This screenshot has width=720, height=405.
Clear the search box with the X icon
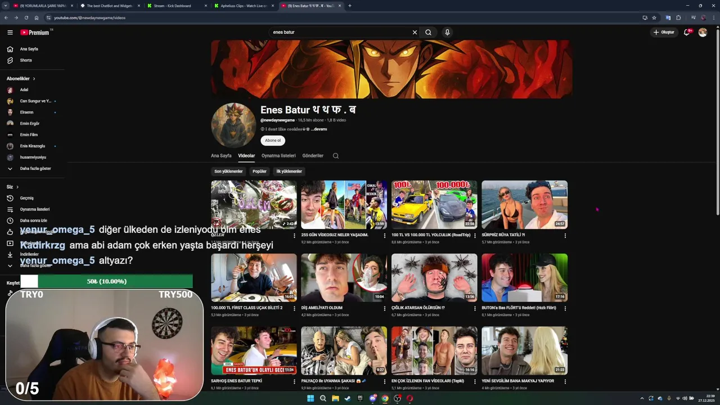(415, 32)
